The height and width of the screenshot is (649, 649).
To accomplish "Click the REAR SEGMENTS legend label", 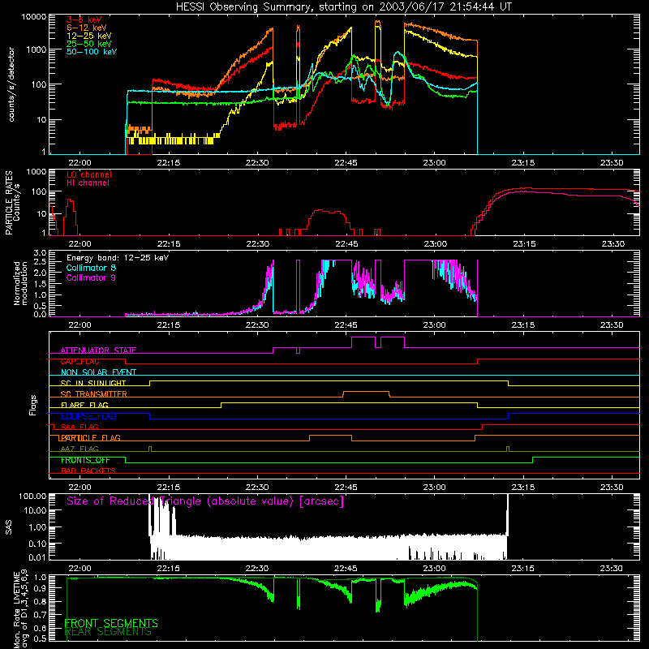I will pyautogui.click(x=108, y=632).
